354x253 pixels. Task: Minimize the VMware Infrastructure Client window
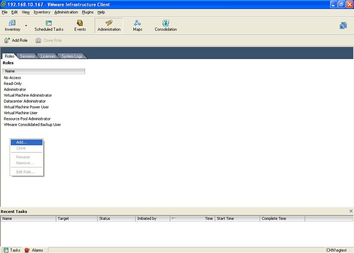333,4
